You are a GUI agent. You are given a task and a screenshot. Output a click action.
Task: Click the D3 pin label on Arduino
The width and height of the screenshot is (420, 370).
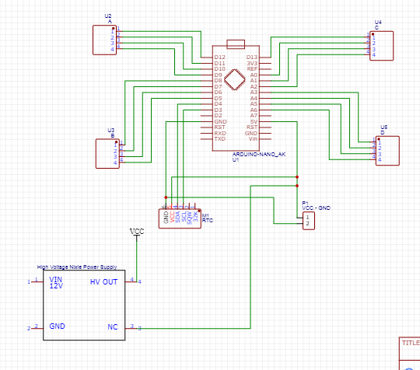point(218,110)
